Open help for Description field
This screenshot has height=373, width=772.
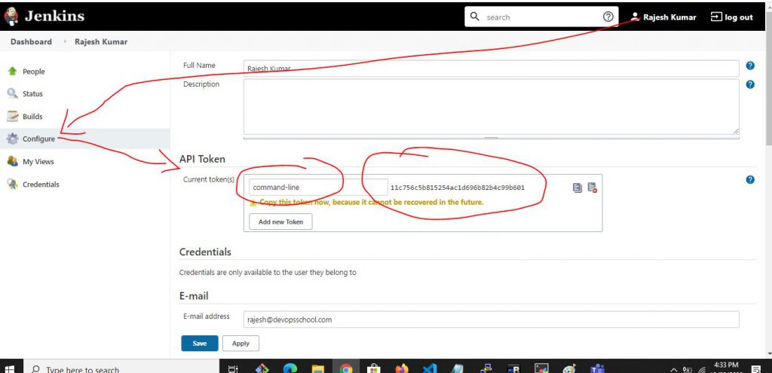750,84
